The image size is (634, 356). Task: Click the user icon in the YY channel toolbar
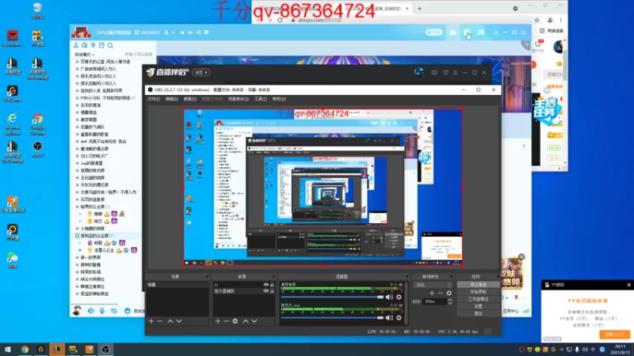[76, 46]
